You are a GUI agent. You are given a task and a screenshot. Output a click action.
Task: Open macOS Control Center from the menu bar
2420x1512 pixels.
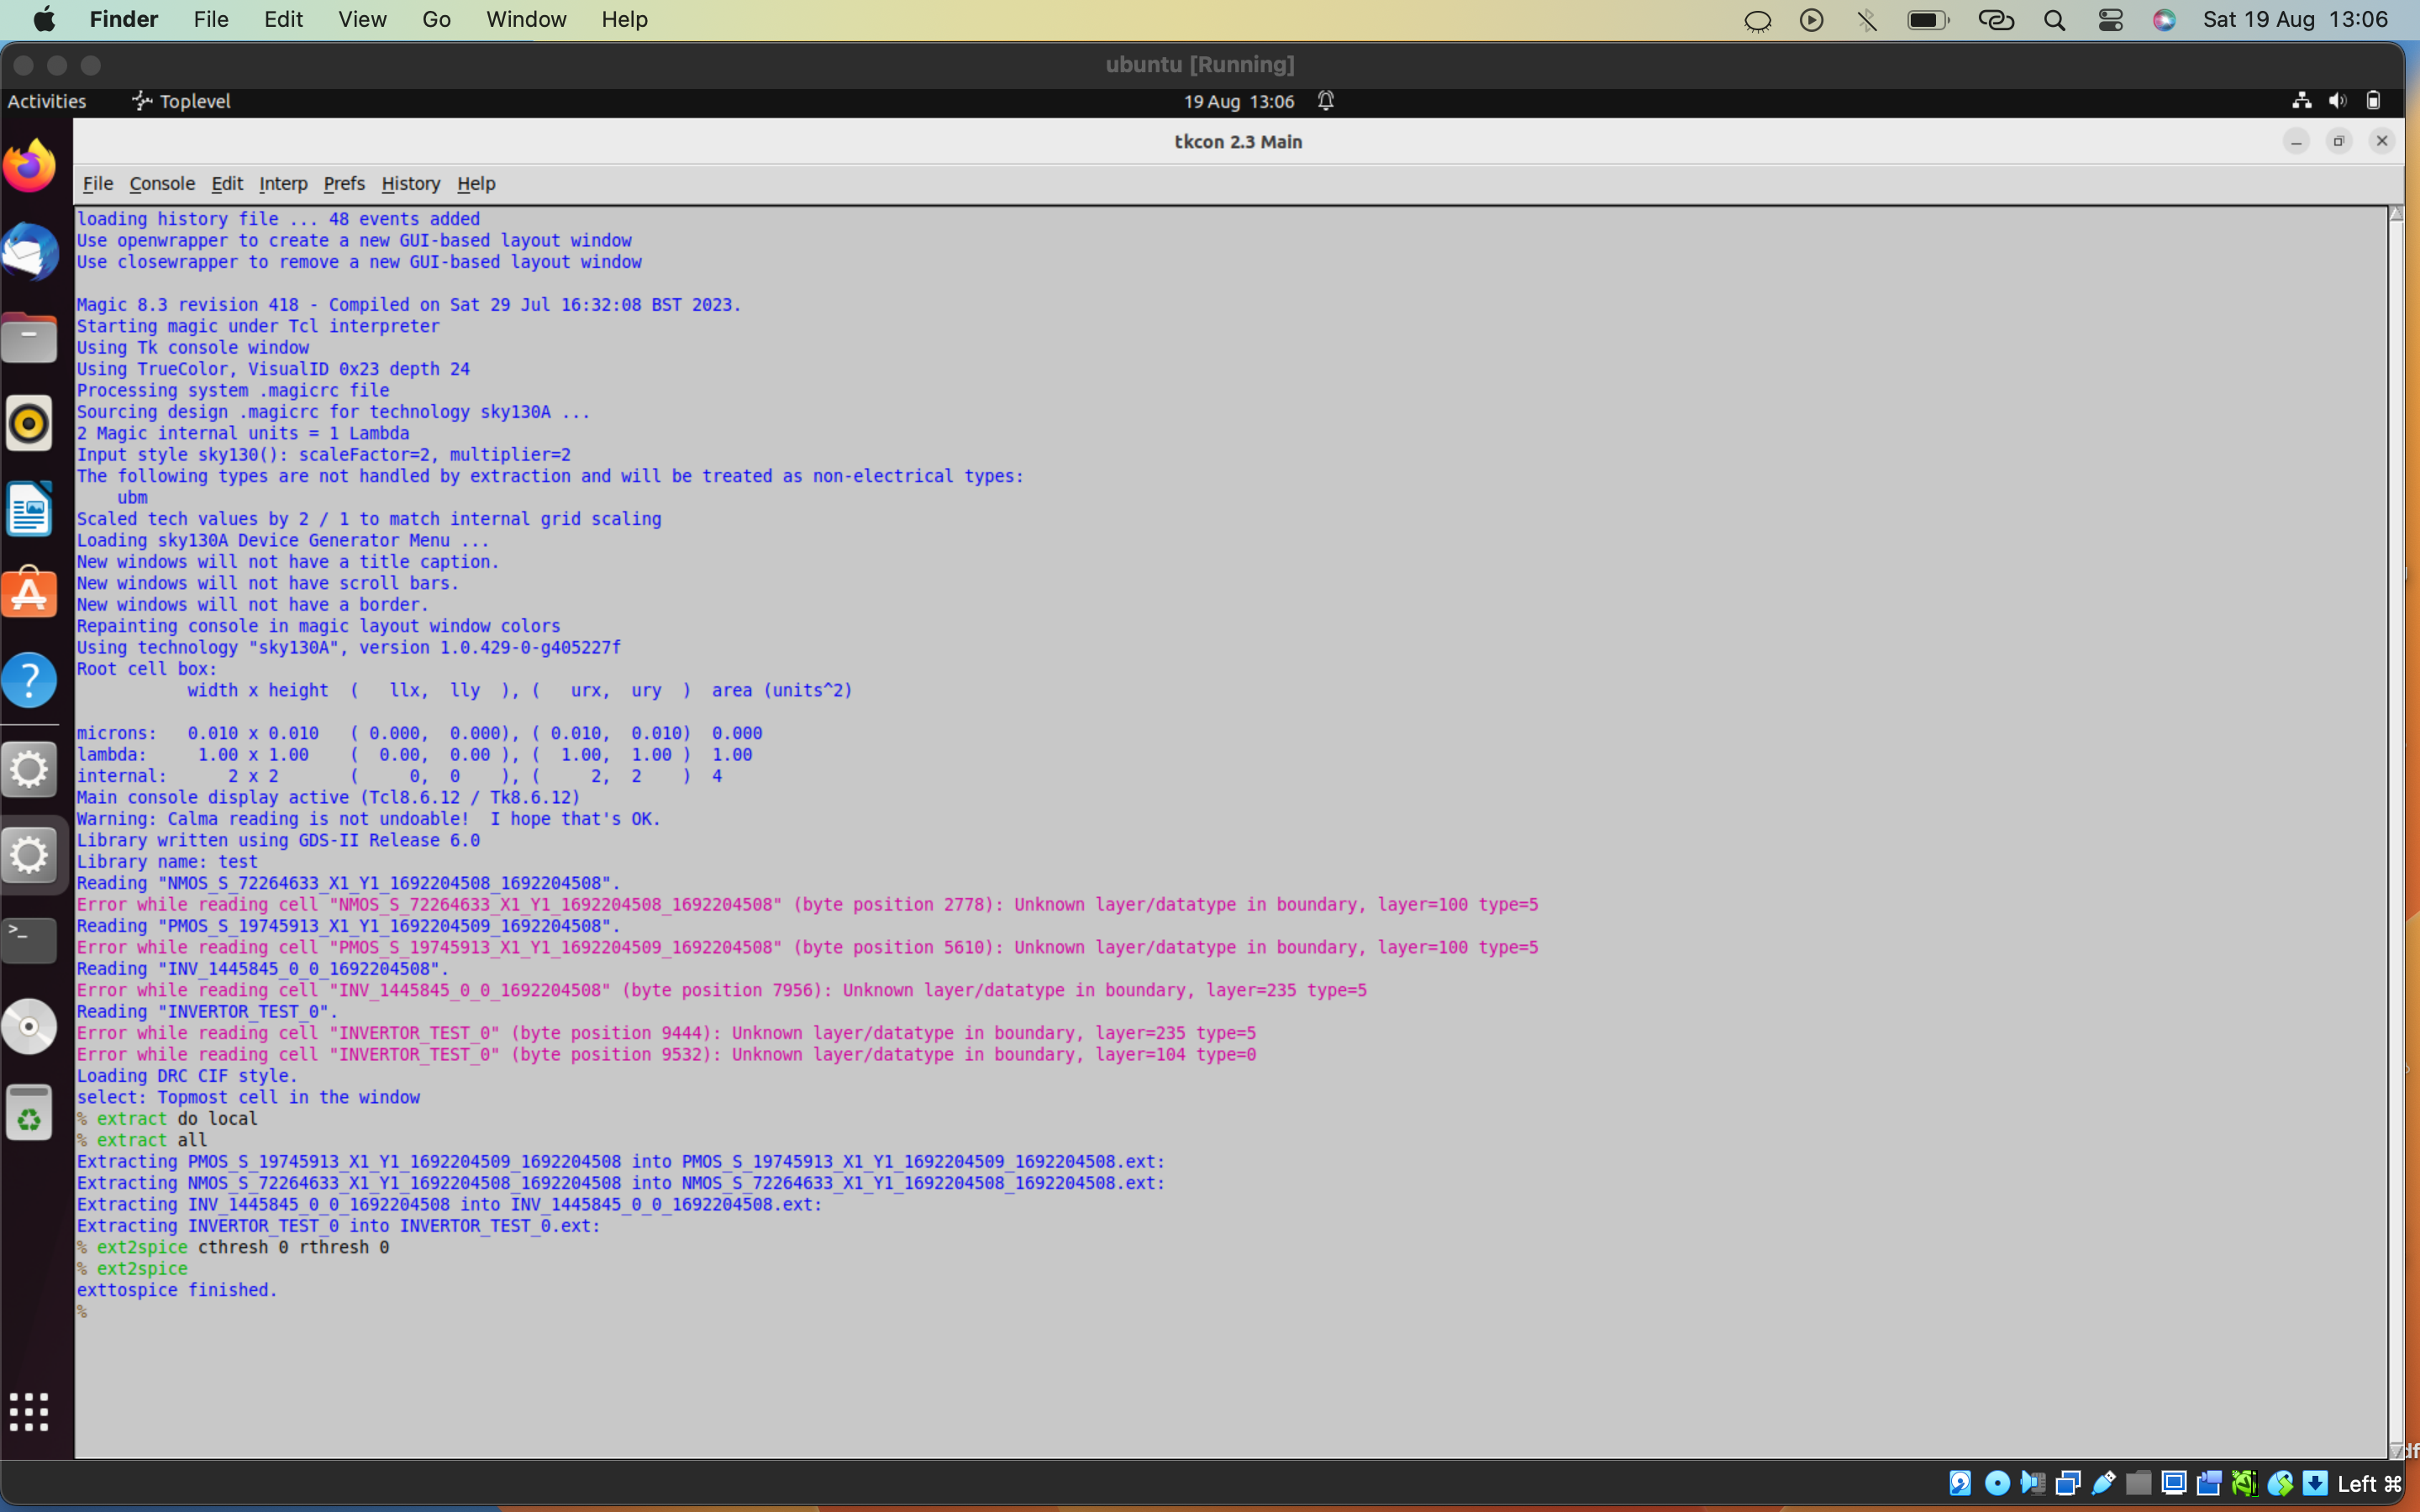[2111, 19]
